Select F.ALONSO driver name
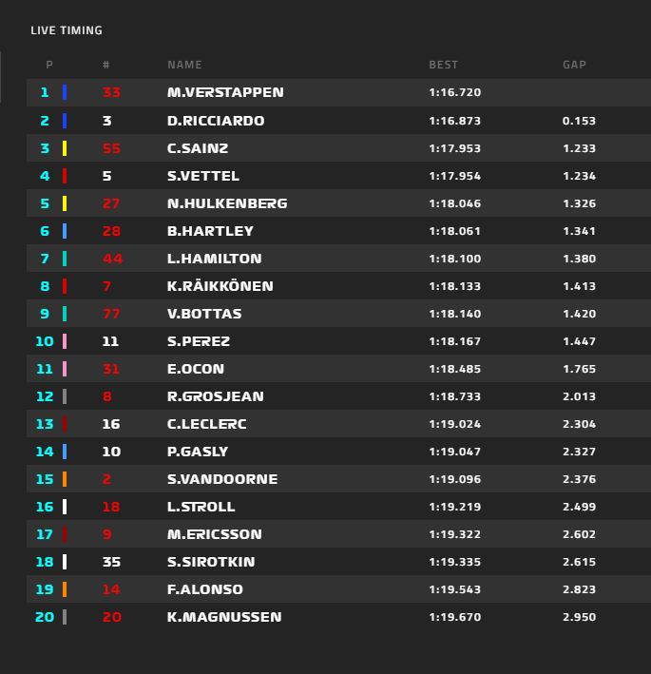Screen dimensions: 651x674 coord(205,589)
